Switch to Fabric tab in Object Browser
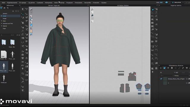Screen dimensions: 190x107 (164, 68)
